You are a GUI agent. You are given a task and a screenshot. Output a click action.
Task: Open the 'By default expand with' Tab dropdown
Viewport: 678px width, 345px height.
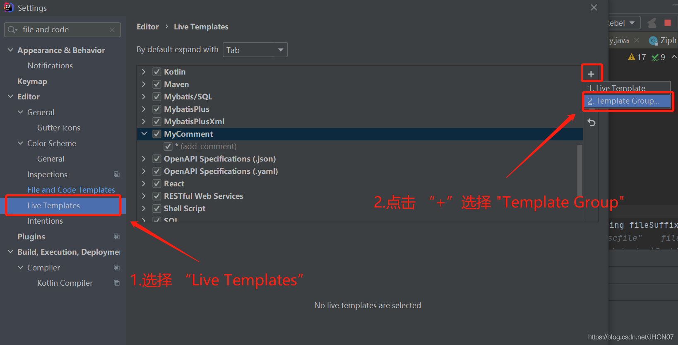255,50
